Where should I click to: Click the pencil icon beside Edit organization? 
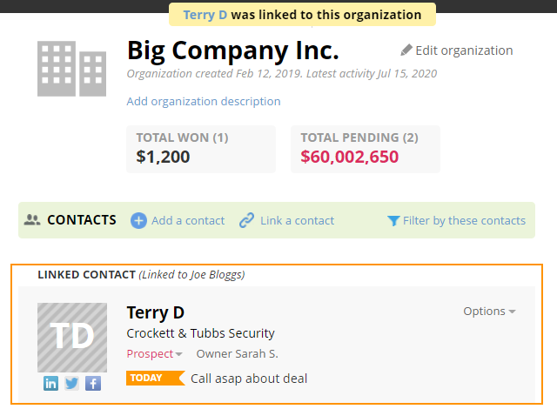tap(406, 50)
